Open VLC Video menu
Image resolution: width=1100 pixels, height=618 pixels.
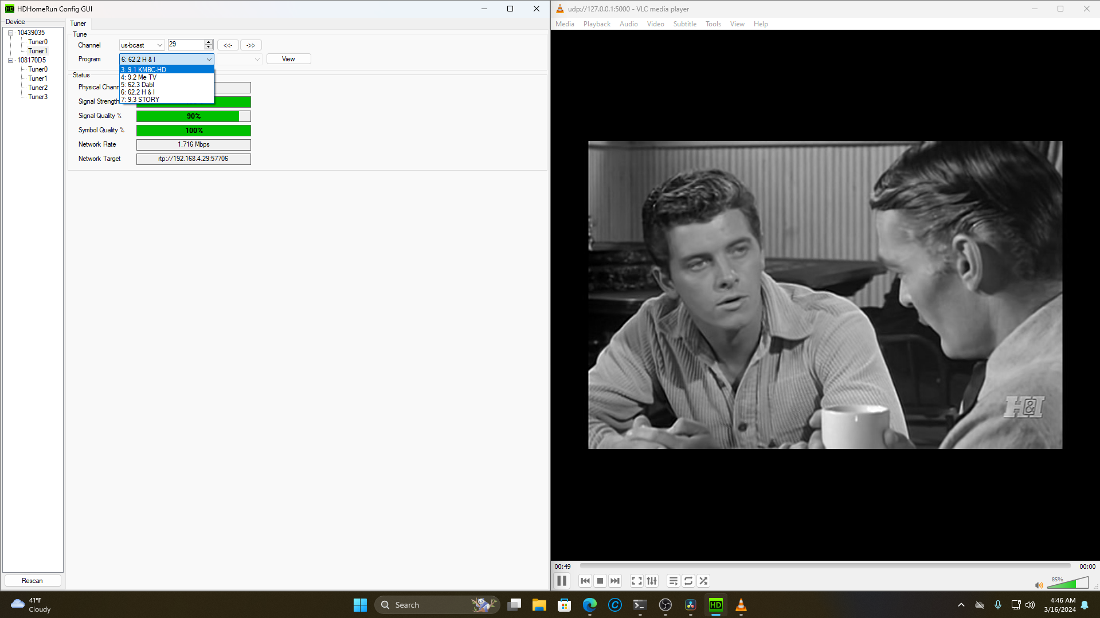tap(655, 24)
